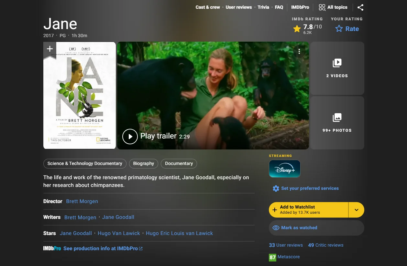The width and height of the screenshot is (407, 266).
Task: Expand the Add to Watchlist dropdown chevron
Action: (356, 210)
